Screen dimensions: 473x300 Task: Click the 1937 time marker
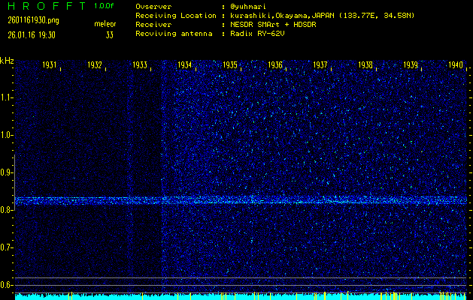320,64
